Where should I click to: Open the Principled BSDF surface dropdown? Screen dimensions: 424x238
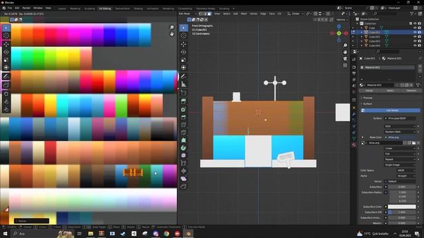400,118
